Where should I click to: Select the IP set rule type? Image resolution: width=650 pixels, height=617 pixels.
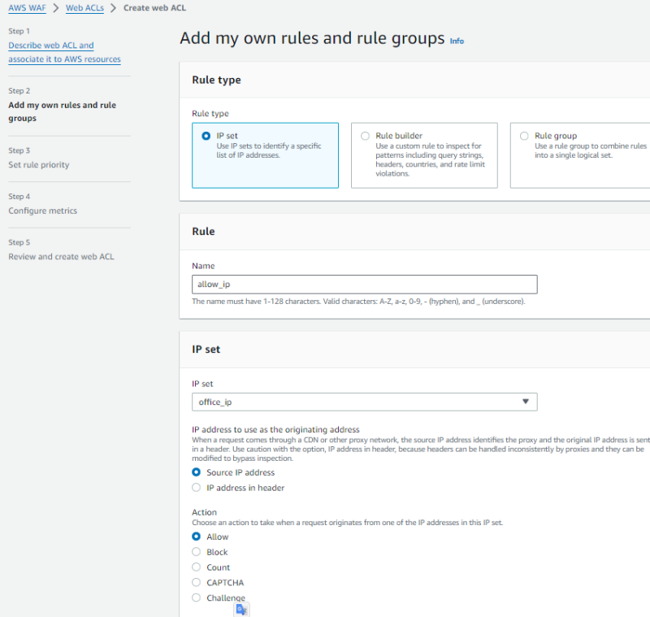(x=206, y=136)
